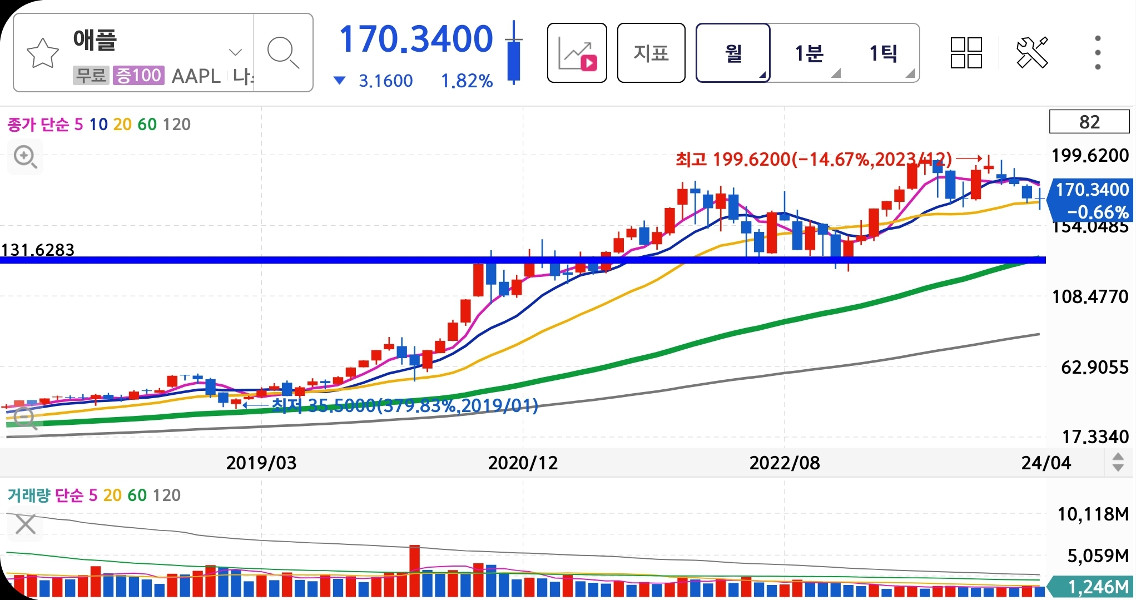
Task: Click the 2022/08 date axis label
Action: click(785, 463)
